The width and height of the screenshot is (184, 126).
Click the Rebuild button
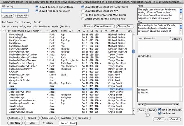click(32, 118)
